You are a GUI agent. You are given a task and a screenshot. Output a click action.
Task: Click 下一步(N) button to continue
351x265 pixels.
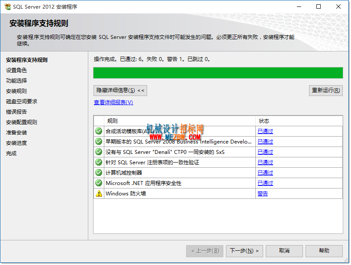[x=245, y=251]
